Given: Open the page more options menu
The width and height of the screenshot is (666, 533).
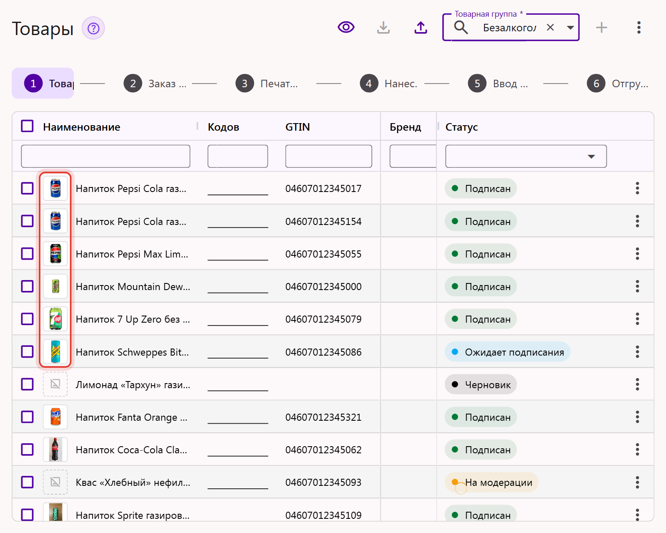Looking at the screenshot, I should pos(639,28).
